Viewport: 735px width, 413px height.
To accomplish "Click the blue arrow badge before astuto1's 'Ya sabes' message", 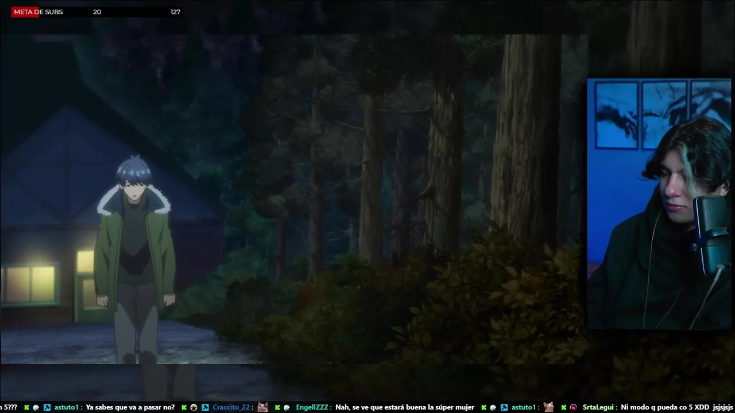I will (x=47, y=407).
